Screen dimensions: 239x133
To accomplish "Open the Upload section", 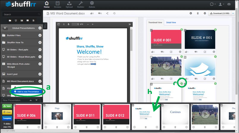I will click(69, 5).
